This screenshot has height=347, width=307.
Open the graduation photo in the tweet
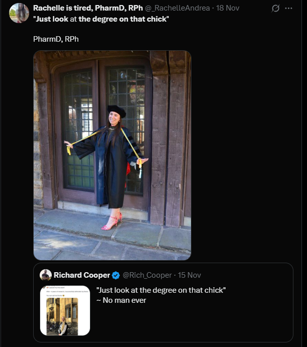coord(112,155)
